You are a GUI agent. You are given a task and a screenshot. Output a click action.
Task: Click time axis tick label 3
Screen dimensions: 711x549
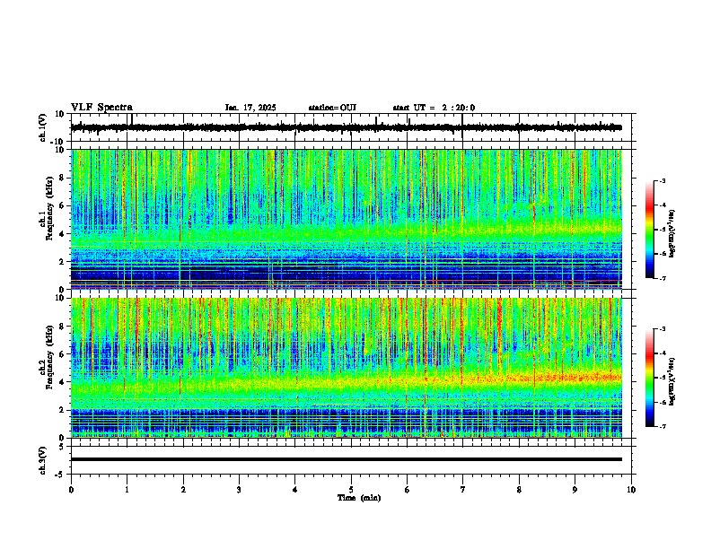coord(239,490)
